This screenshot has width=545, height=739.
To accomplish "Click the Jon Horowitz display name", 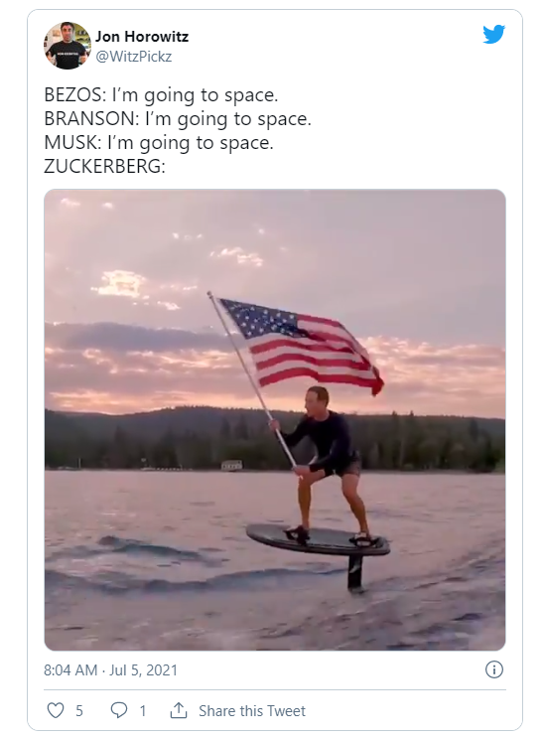I will 142,37.
